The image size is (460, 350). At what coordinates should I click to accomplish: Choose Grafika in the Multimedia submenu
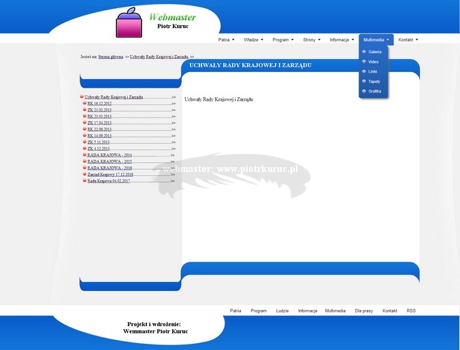click(x=374, y=91)
